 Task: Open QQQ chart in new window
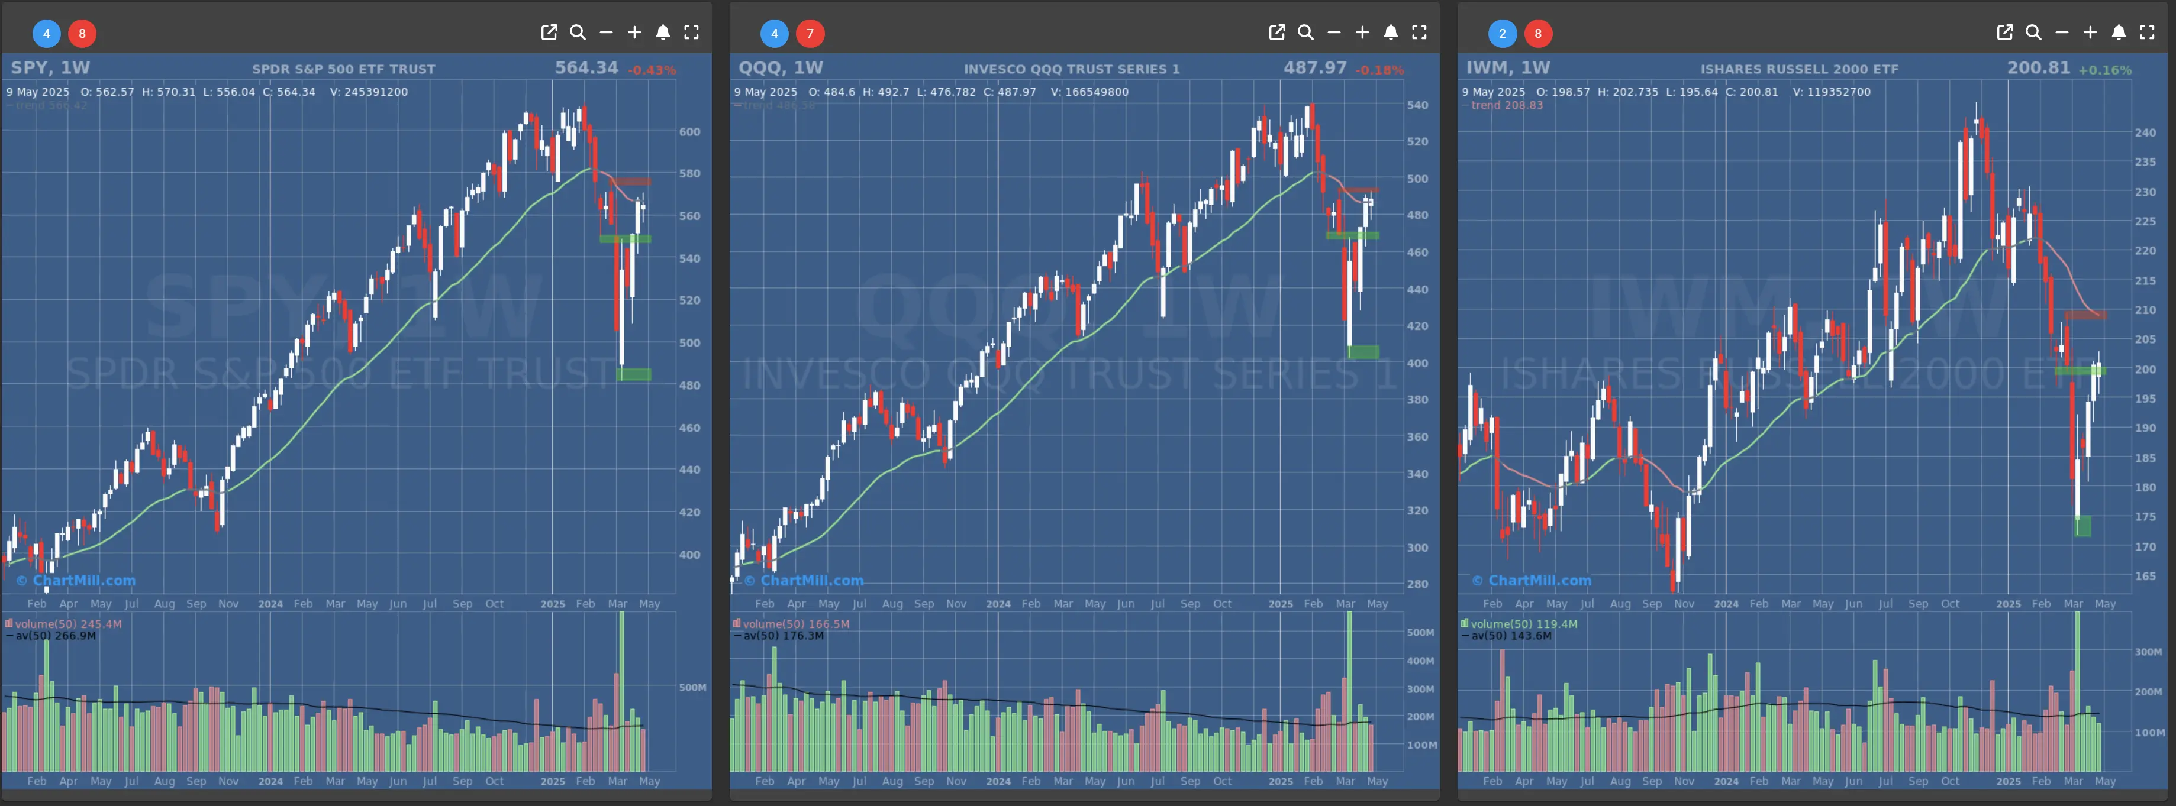click(1277, 32)
